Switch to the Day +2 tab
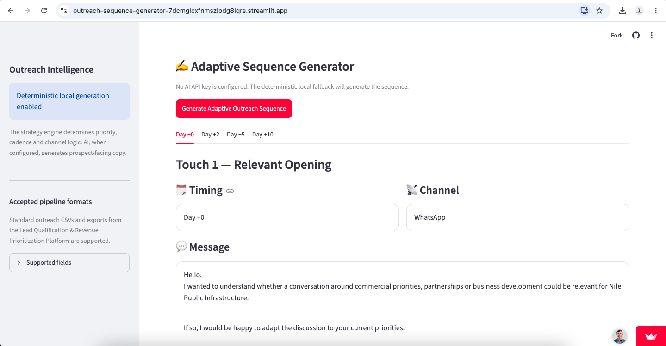666x346 pixels. click(210, 135)
